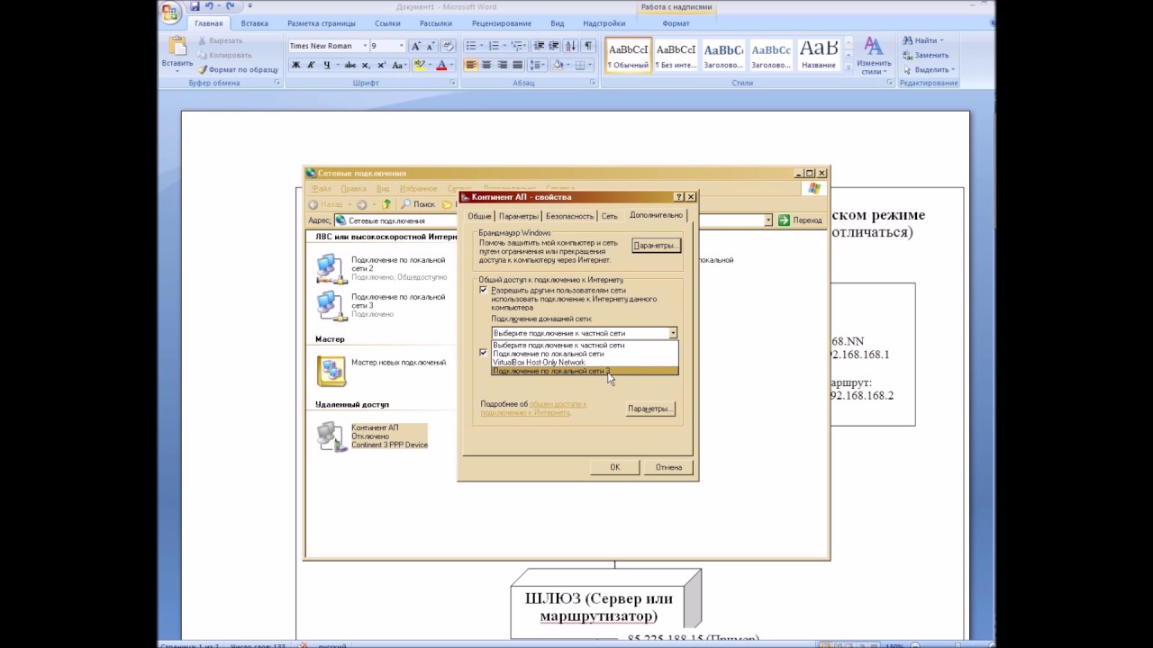Viewport: 1153px width, 648px height.
Task: Switch to Сеть tab in properties dialog
Action: point(610,216)
